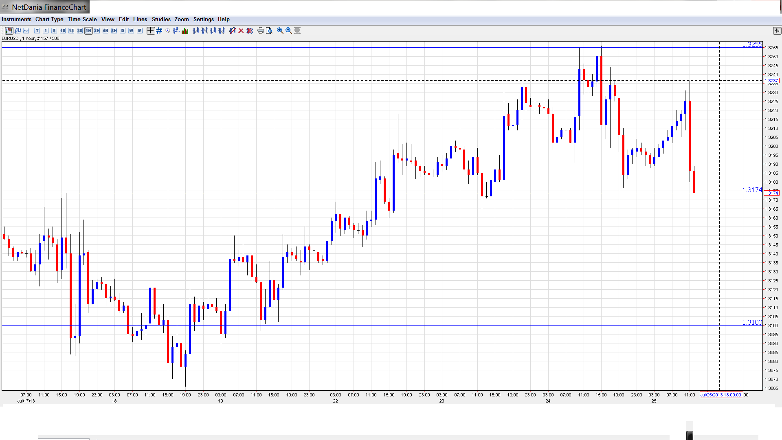
Task: Open the Settings menu
Action: pyautogui.click(x=203, y=19)
